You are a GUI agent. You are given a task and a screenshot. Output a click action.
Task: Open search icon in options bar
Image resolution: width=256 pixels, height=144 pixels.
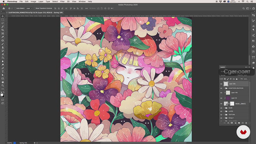coord(243,8)
